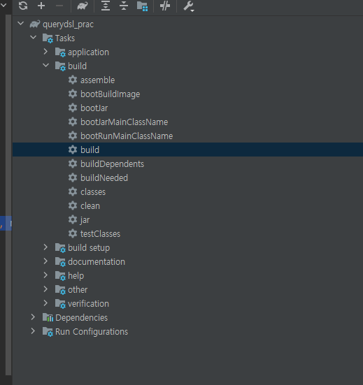Open Gradle build tool settings wrench

pos(189,6)
